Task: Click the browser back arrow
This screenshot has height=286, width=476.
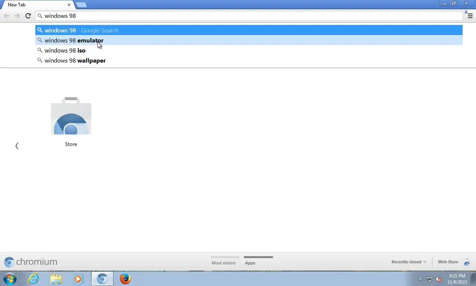Action: [x=7, y=16]
